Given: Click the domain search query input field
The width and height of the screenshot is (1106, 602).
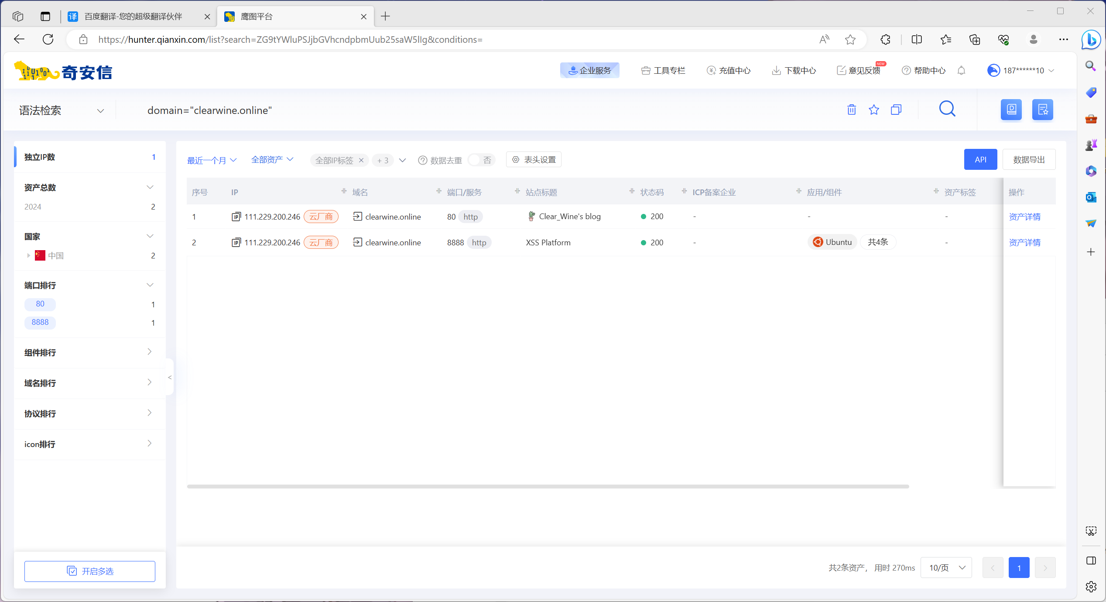Looking at the screenshot, I should point(480,110).
